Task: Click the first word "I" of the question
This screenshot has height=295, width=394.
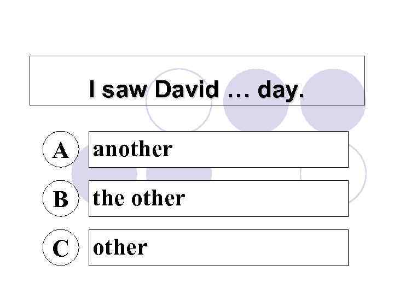Action: point(92,90)
